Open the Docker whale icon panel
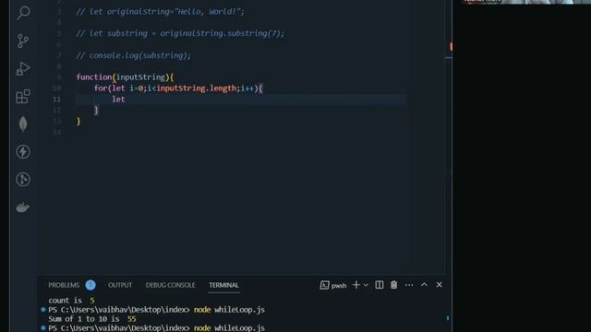Image resolution: width=591 pixels, height=332 pixels. (23, 207)
